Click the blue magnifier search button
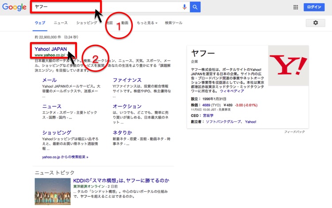Image resolution: width=332 pixels, height=208 pixels. click(195, 7)
